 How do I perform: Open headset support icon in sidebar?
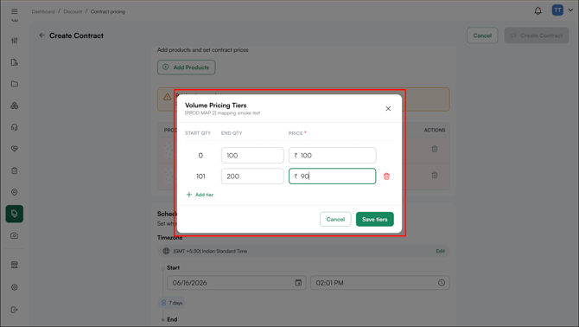(15, 127)
